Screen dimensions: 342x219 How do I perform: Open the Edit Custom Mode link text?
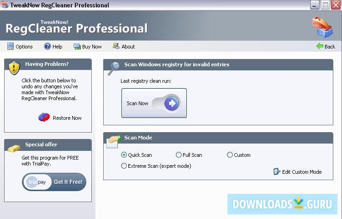(302, 172)
